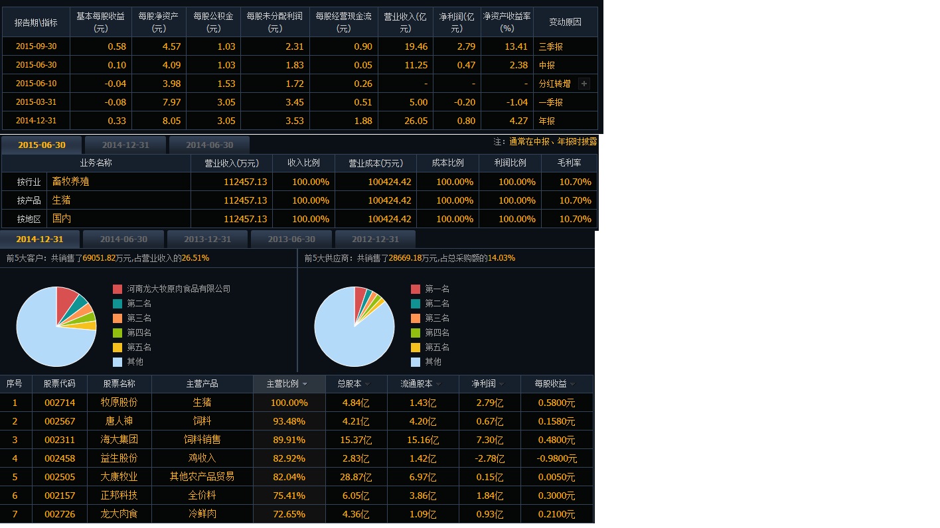Switch to the 2015-06-30 tab
The width and height of the screenshot is (940, 528).
(42, 145)
